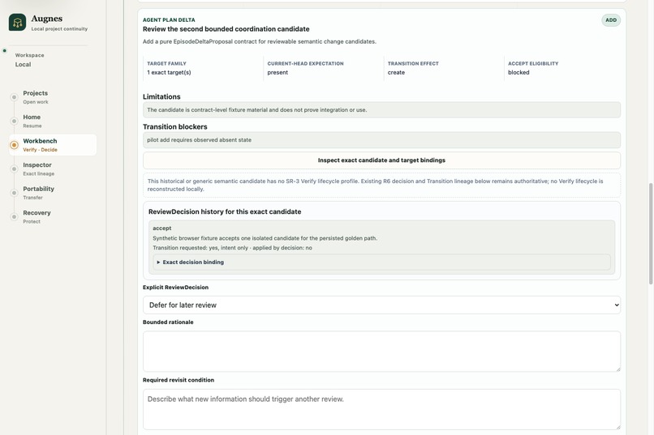Click the 'present' current-head expectation value
Screen dimensions: 654x435
pos(278,72)
